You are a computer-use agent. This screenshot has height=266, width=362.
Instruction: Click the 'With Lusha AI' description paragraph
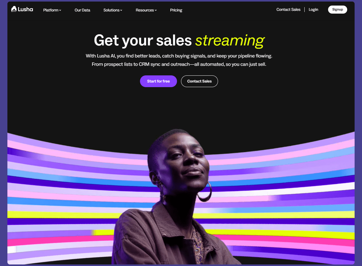coord(179,60)
